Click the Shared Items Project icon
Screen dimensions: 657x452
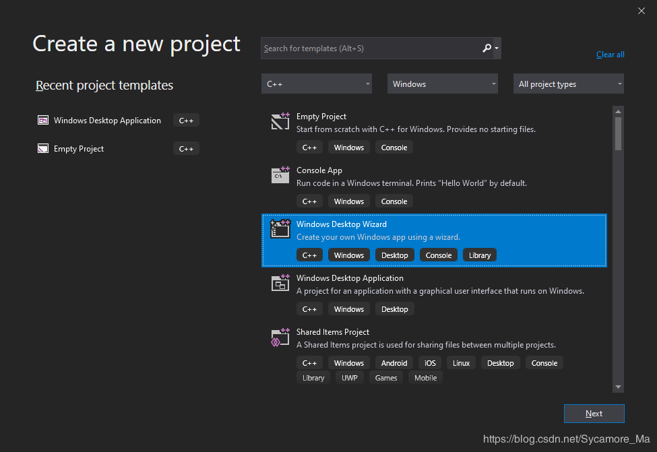[280, 337]
